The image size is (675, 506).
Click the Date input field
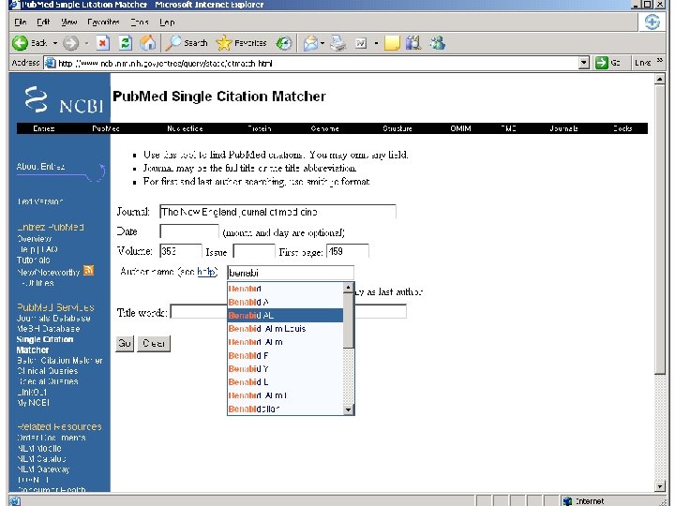coord(189,231)
